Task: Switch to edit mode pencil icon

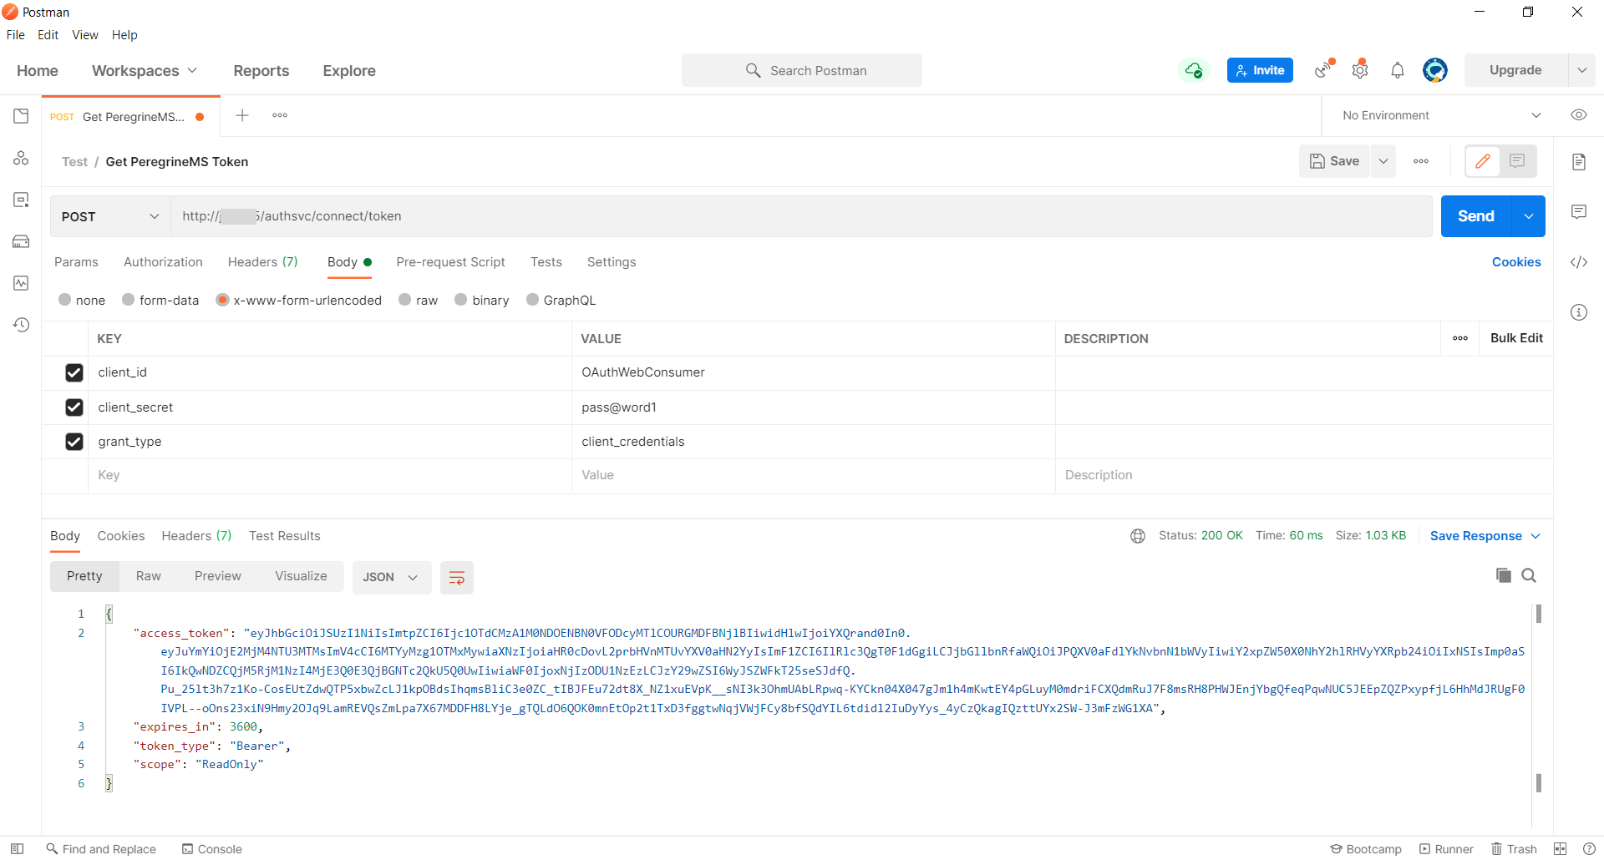Action: point(1483,161)
